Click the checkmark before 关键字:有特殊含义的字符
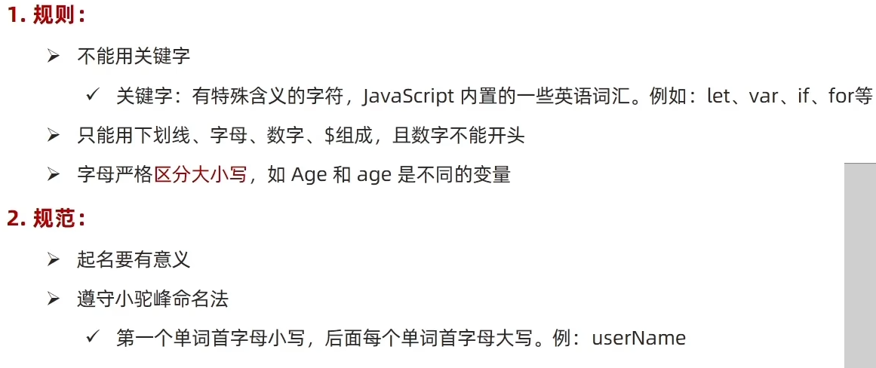This screenshot has width=876, height=368. 92,97
